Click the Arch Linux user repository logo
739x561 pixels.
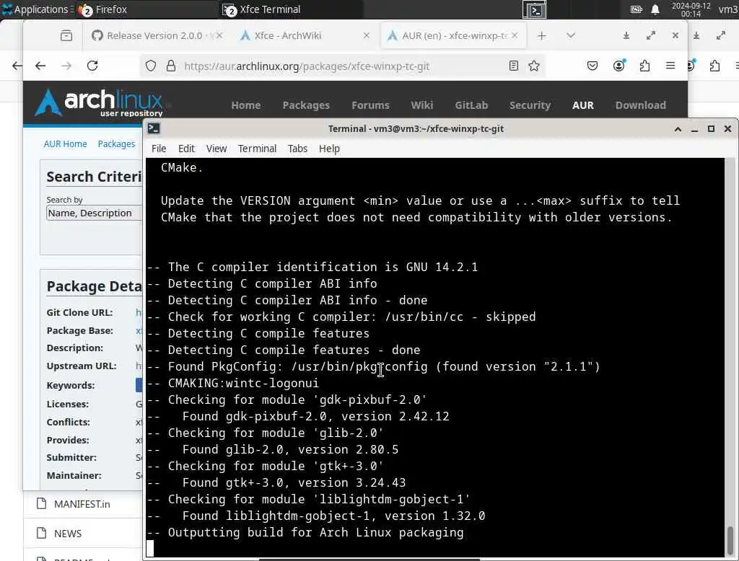click(99, 102)
